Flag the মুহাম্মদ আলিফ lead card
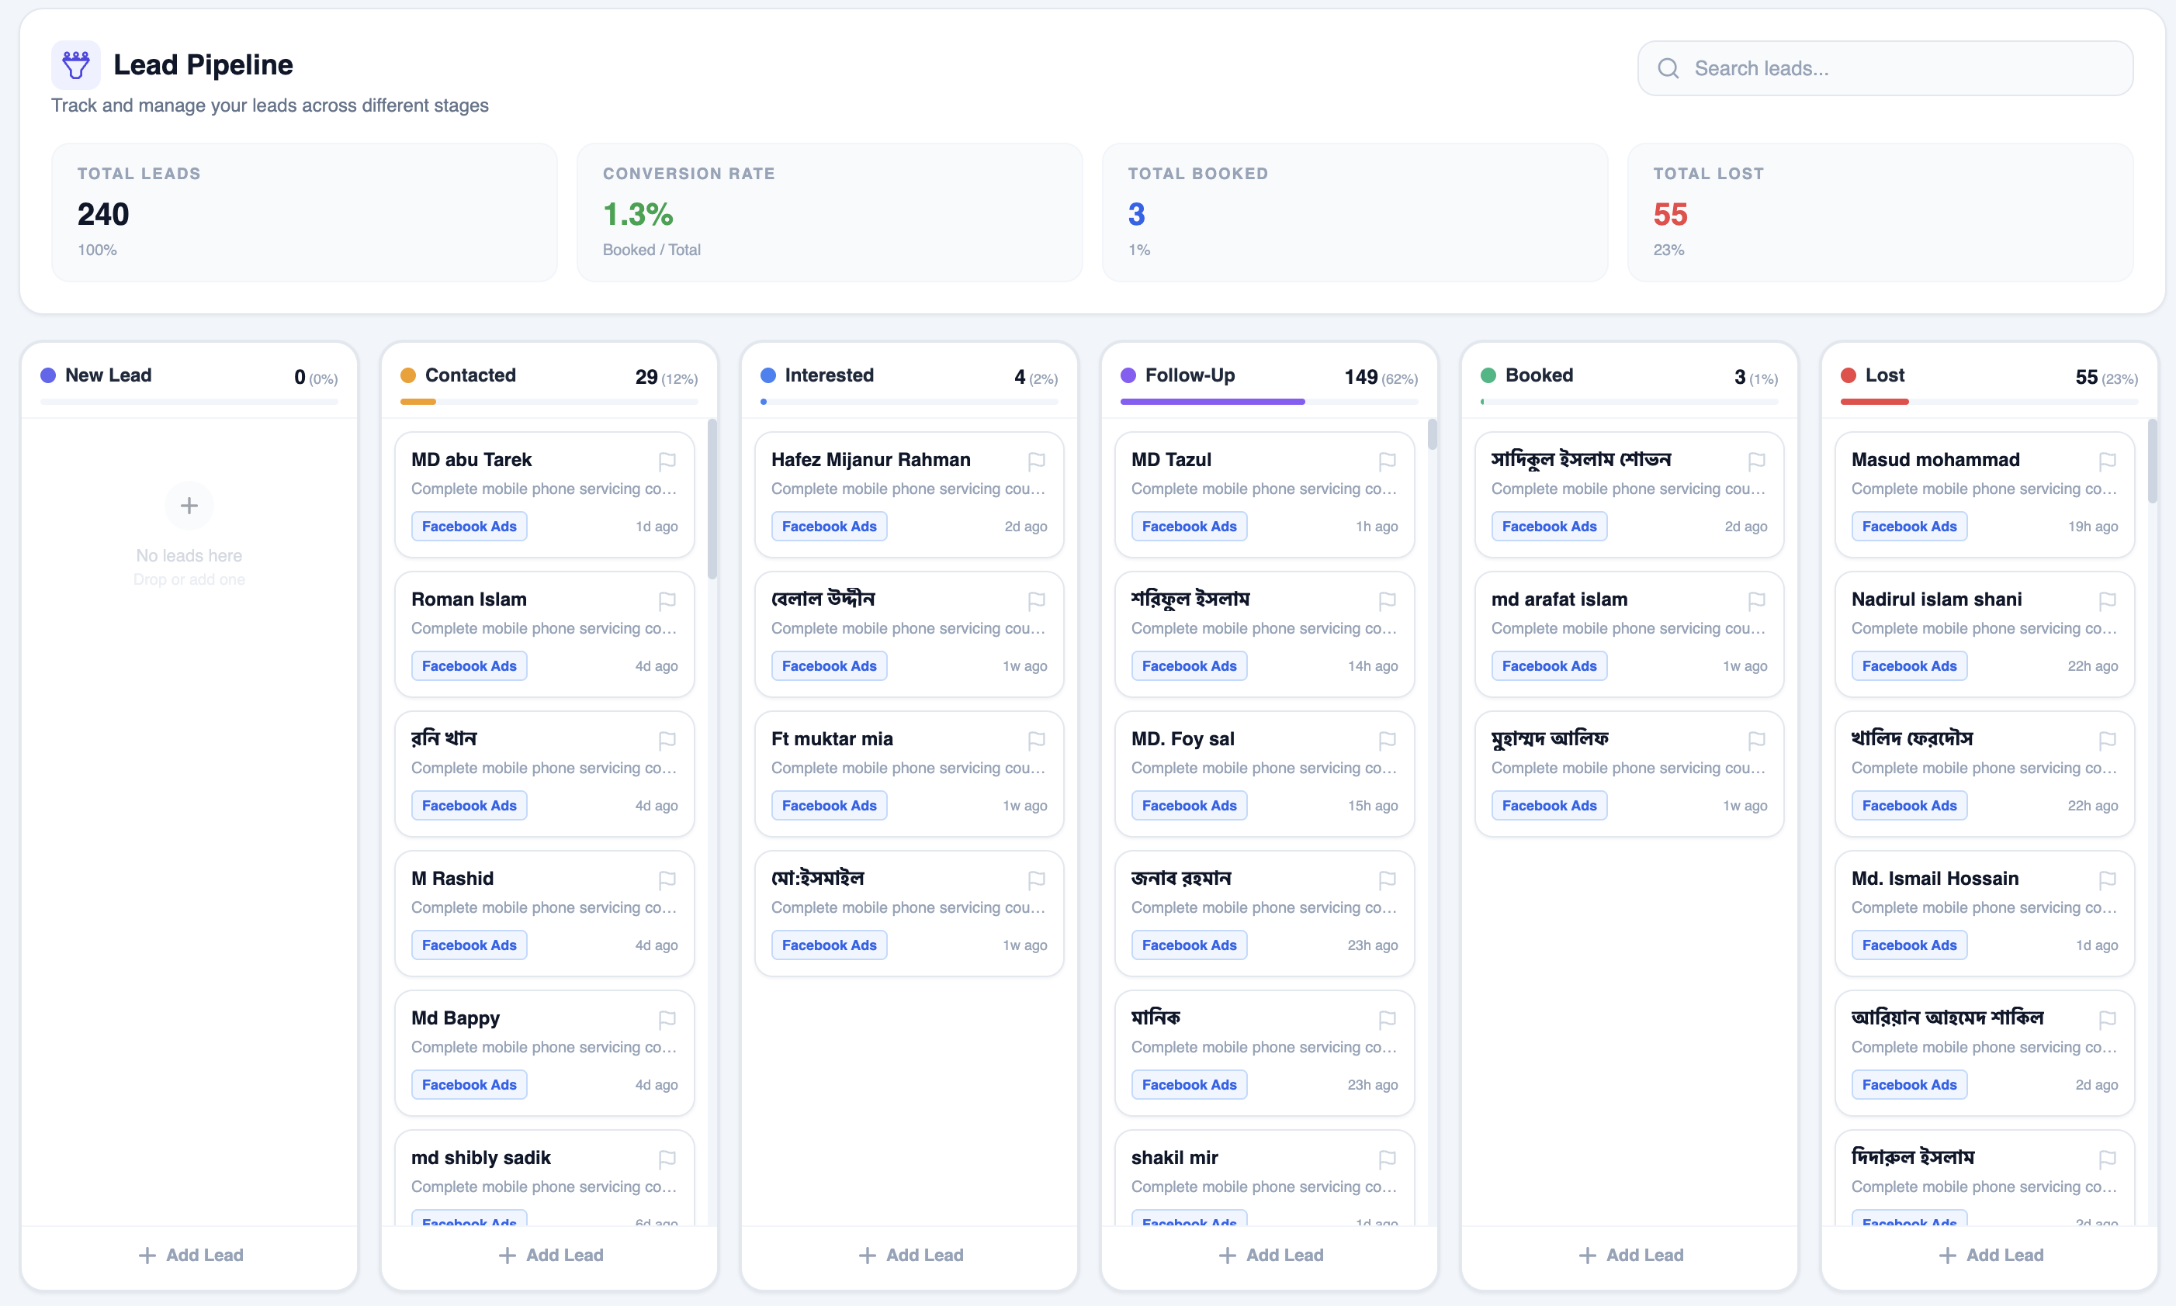The image size is (2176, 1306). [x=1756, y=740]
